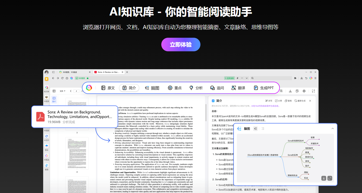Click 生成PPT in the AI toolbar
Image resolution: width=362 pixels, height=193 pixels.
point(264,88)
